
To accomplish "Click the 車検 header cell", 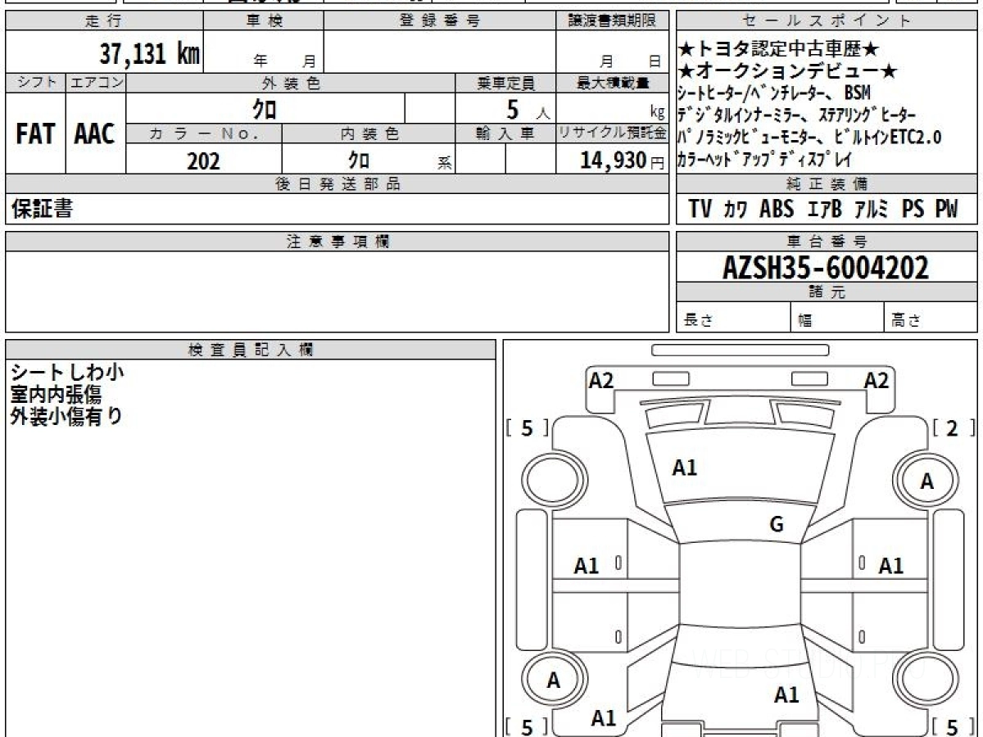I will click(264, 21).
